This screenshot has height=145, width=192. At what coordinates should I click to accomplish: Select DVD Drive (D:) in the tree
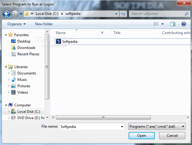click(31, 118)
